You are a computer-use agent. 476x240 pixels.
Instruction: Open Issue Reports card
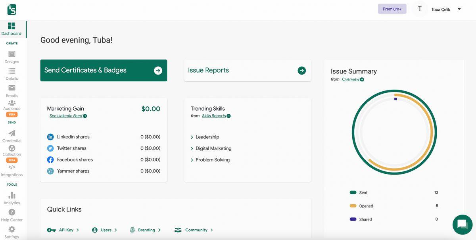point(247,71)
